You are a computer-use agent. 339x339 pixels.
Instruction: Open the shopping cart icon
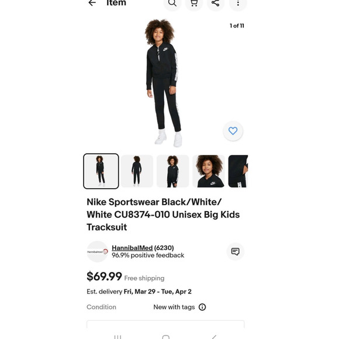[x=194, y=3]
